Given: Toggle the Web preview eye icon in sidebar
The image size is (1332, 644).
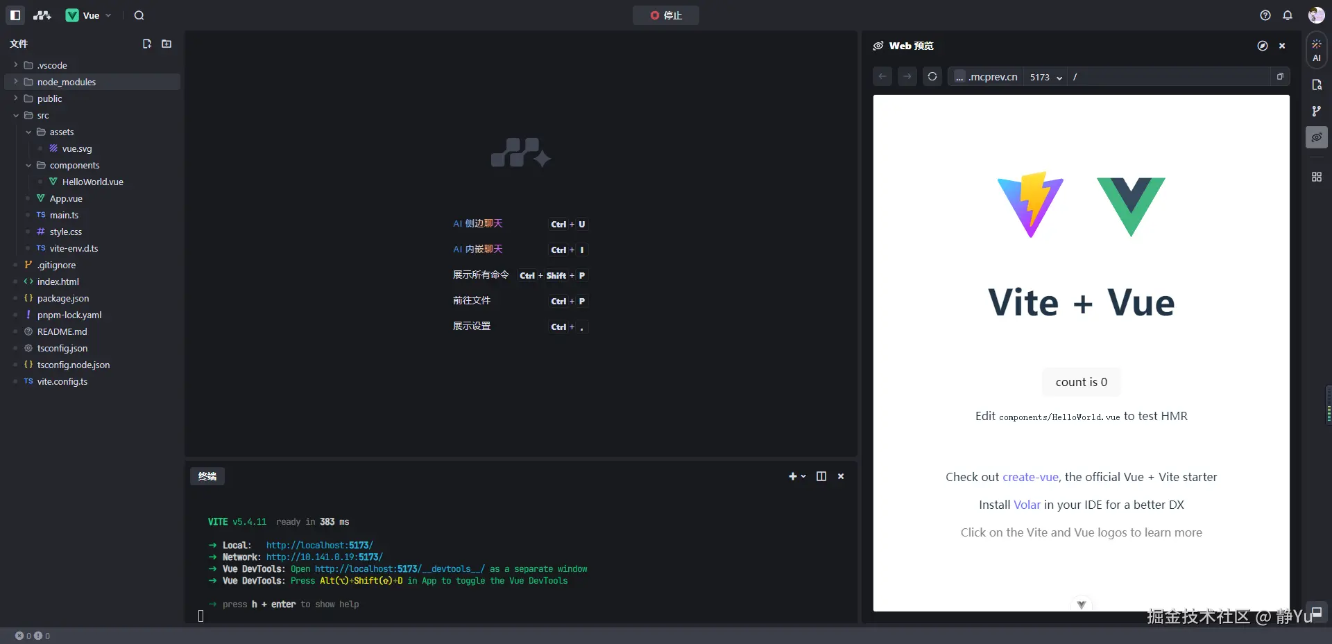Looking at the screenshot, I should click(1317, 137).
